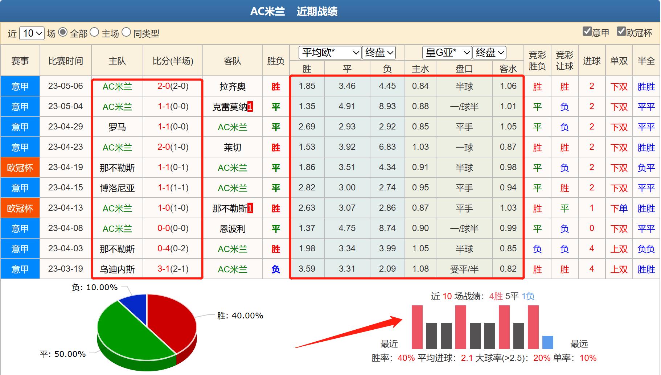
Task: Open the 罗马 team link
Action: pos(117,127)
